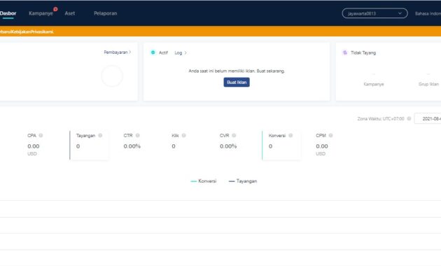Click the 'belum memiliki iklan' message text
The height and width of the screenshot is (266, 441).
pos(237,71)
